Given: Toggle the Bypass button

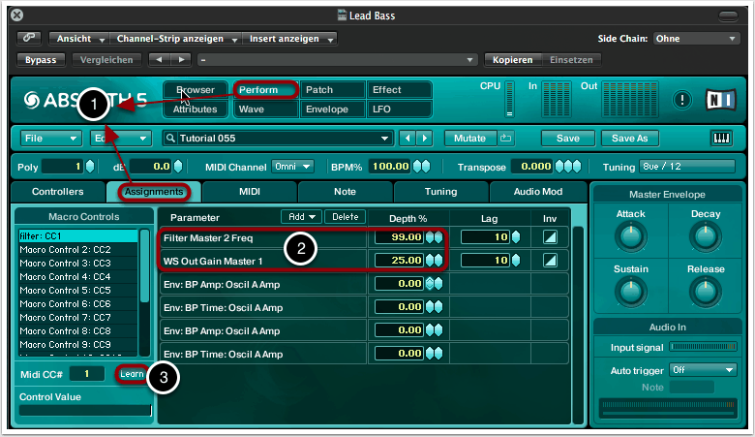Looking at the screenshot, I should (41, 60).
